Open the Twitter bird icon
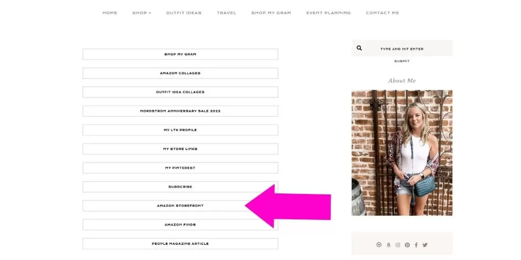Viewport: 521px width, 260px height. coord(425,245)
